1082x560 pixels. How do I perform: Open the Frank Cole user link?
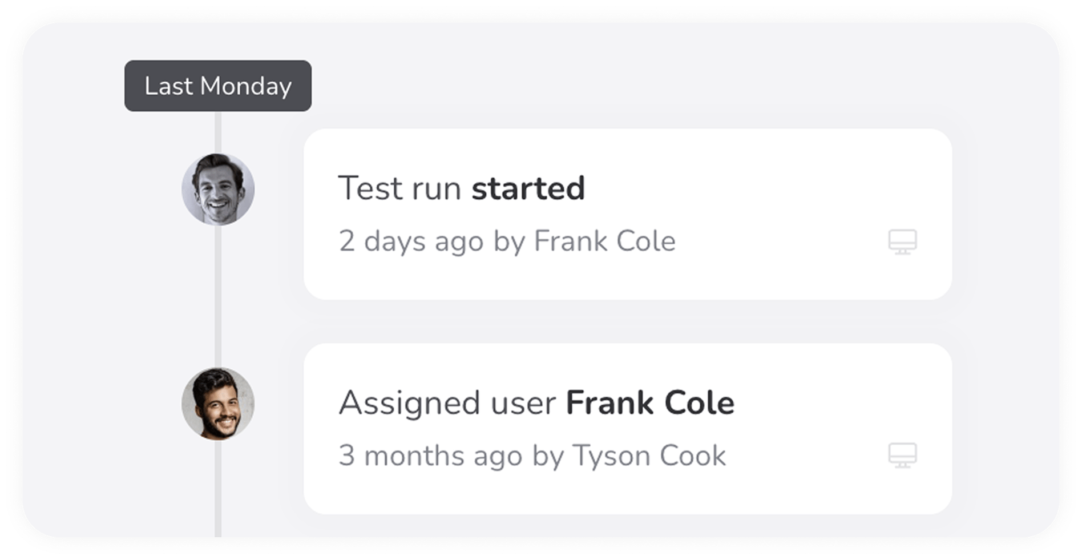pyautogui.click(x=649, y=401)
